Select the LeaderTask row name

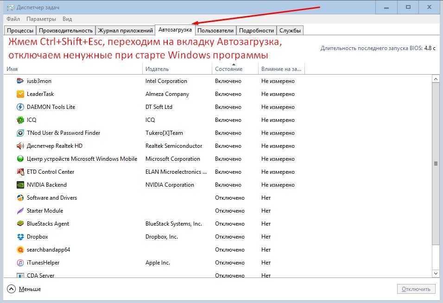40,94
